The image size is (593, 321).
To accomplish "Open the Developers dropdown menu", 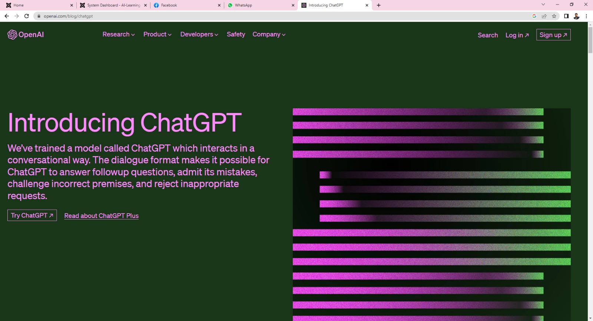I will pos(199,34).
